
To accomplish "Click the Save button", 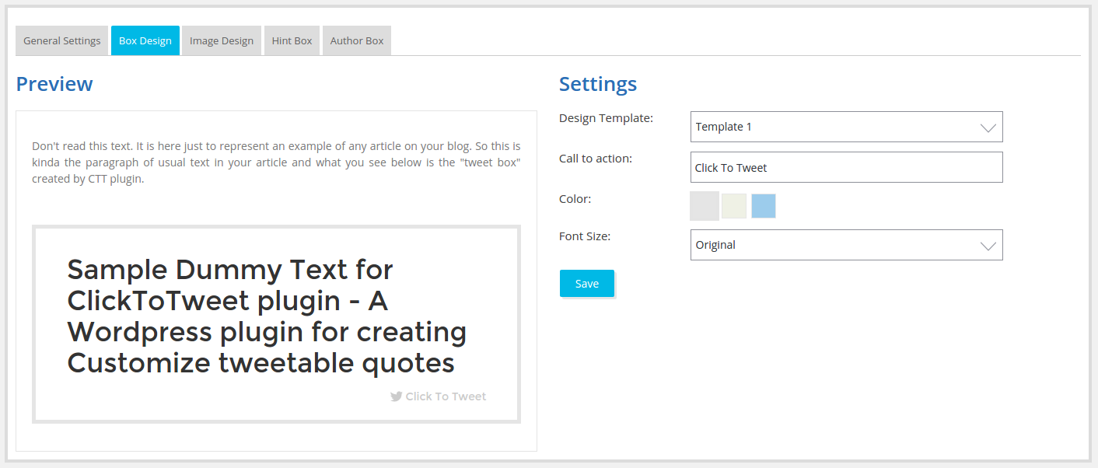I will 586,283.
